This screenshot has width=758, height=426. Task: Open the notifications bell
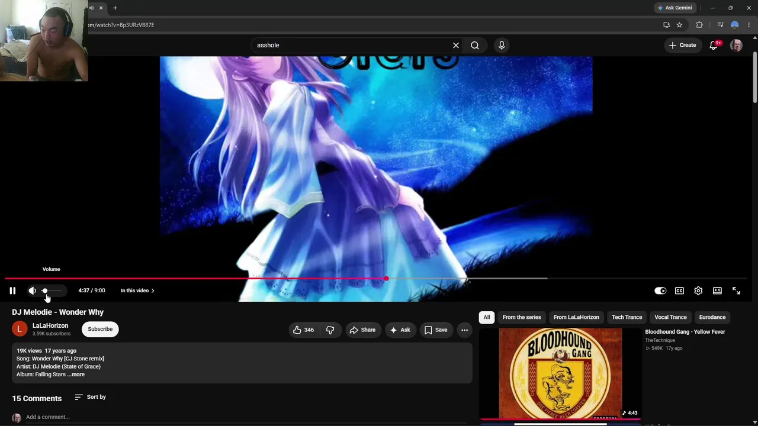(x=714, y=45)
